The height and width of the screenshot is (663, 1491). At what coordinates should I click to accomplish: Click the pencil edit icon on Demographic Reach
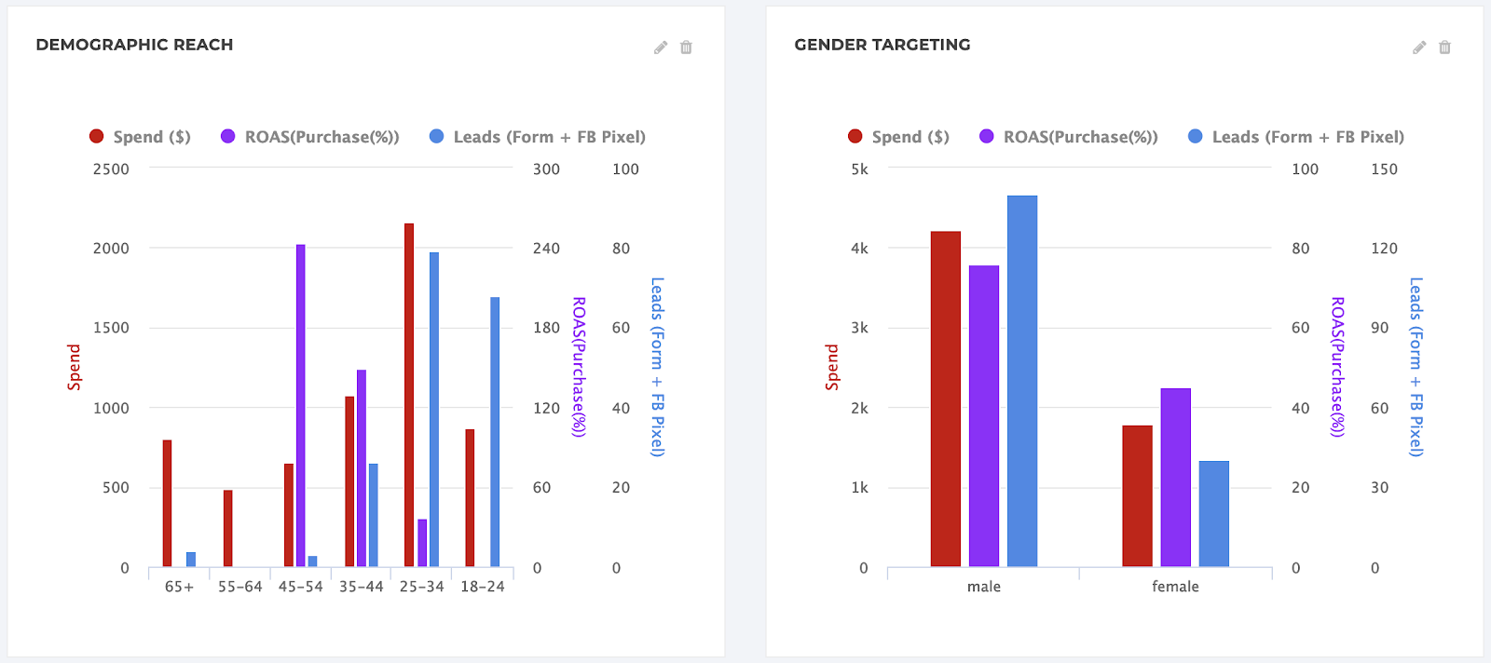(661, 46)
